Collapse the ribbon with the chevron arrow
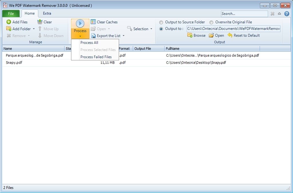The height and width of the screenshot is (193, 293). tap(279, 13)
